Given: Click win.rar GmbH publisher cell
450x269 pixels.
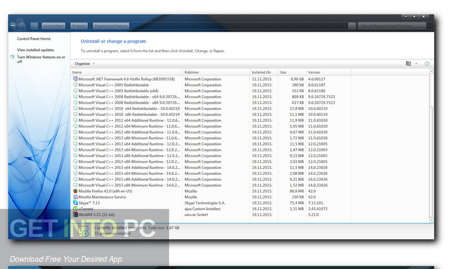Looking at the screenshot, I should click(x=196, y=215).
